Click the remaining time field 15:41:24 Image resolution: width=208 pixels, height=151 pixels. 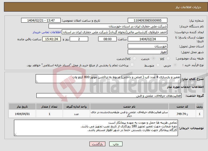(51, 39)
